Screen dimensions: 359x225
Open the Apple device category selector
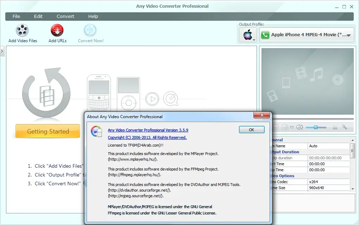(x=248, y=35)
